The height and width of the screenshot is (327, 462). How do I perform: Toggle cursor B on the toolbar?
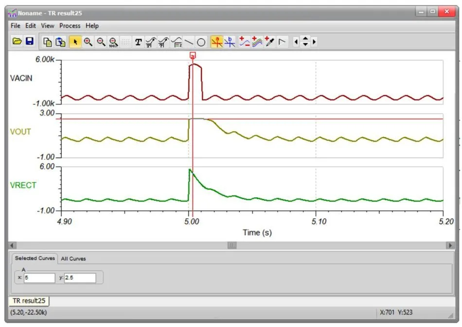(x=230, y=42)
